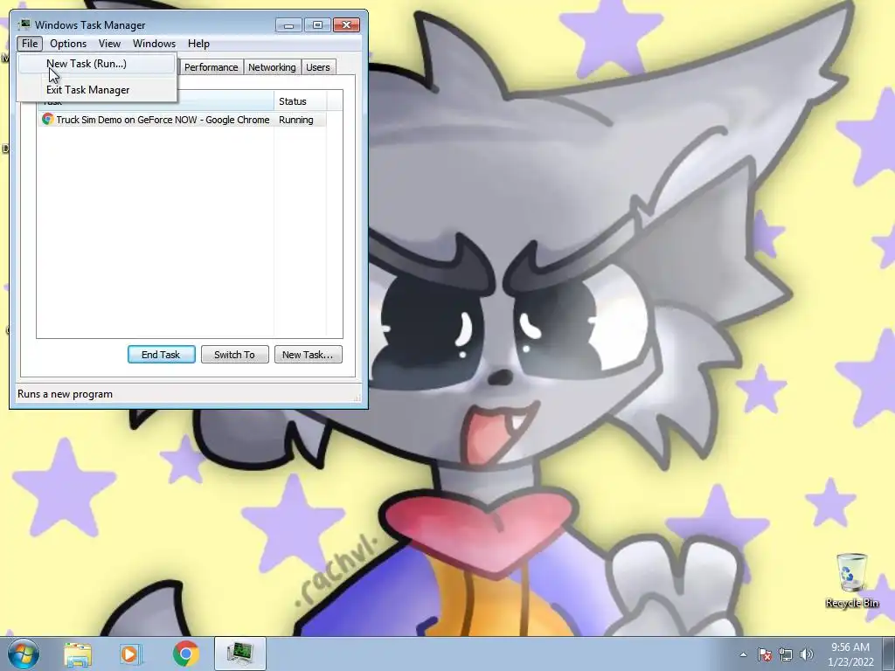Click the End Task button
This screenshot has height=671, width=895.
coord(161,355)
